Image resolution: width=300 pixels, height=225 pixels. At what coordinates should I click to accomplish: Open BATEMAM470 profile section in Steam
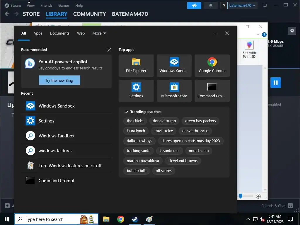tap(130, 14)
